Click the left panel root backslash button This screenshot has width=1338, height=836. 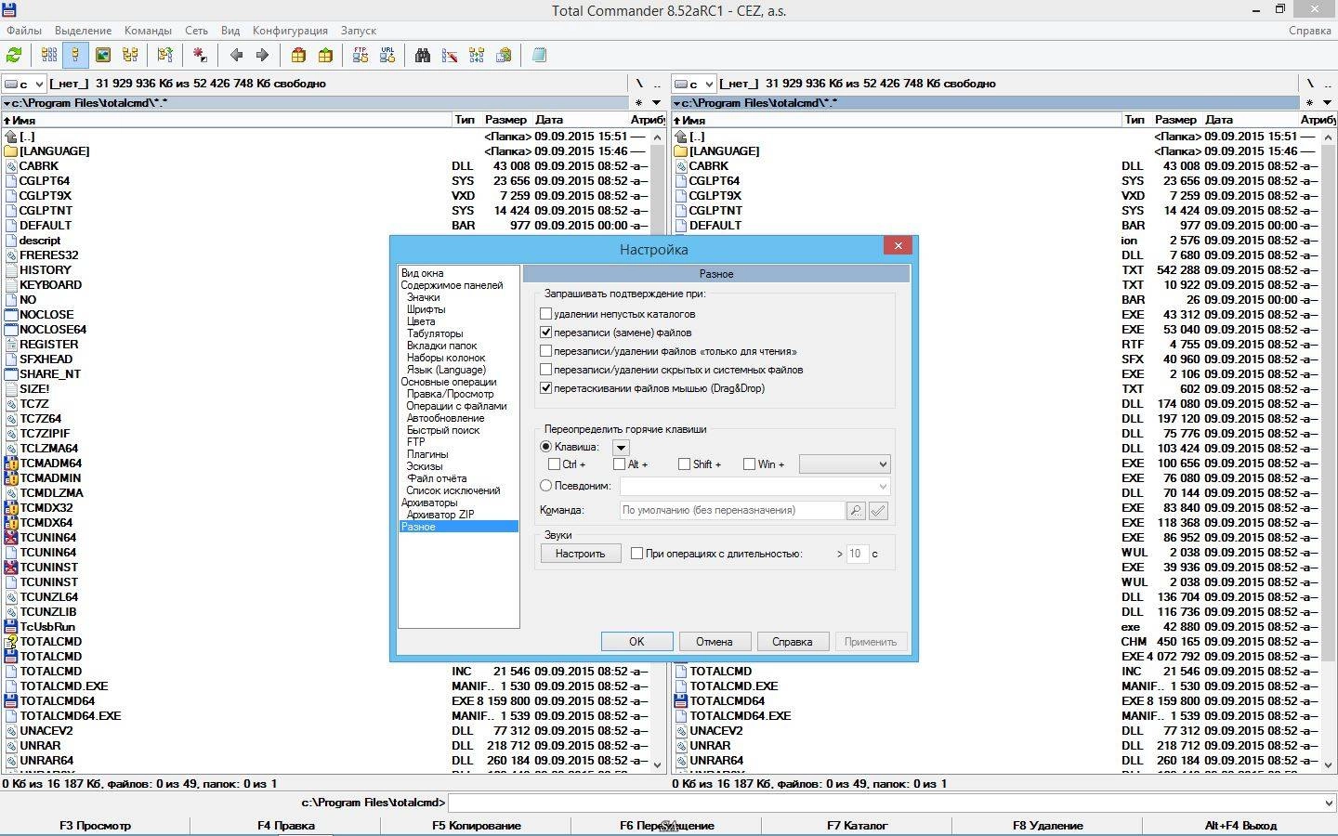coord(639,84)
